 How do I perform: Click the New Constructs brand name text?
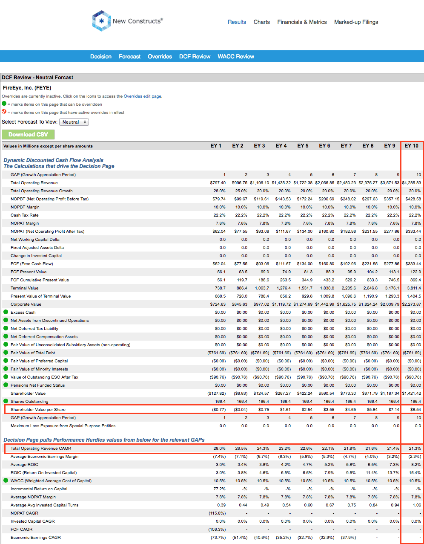coord(138,21)
